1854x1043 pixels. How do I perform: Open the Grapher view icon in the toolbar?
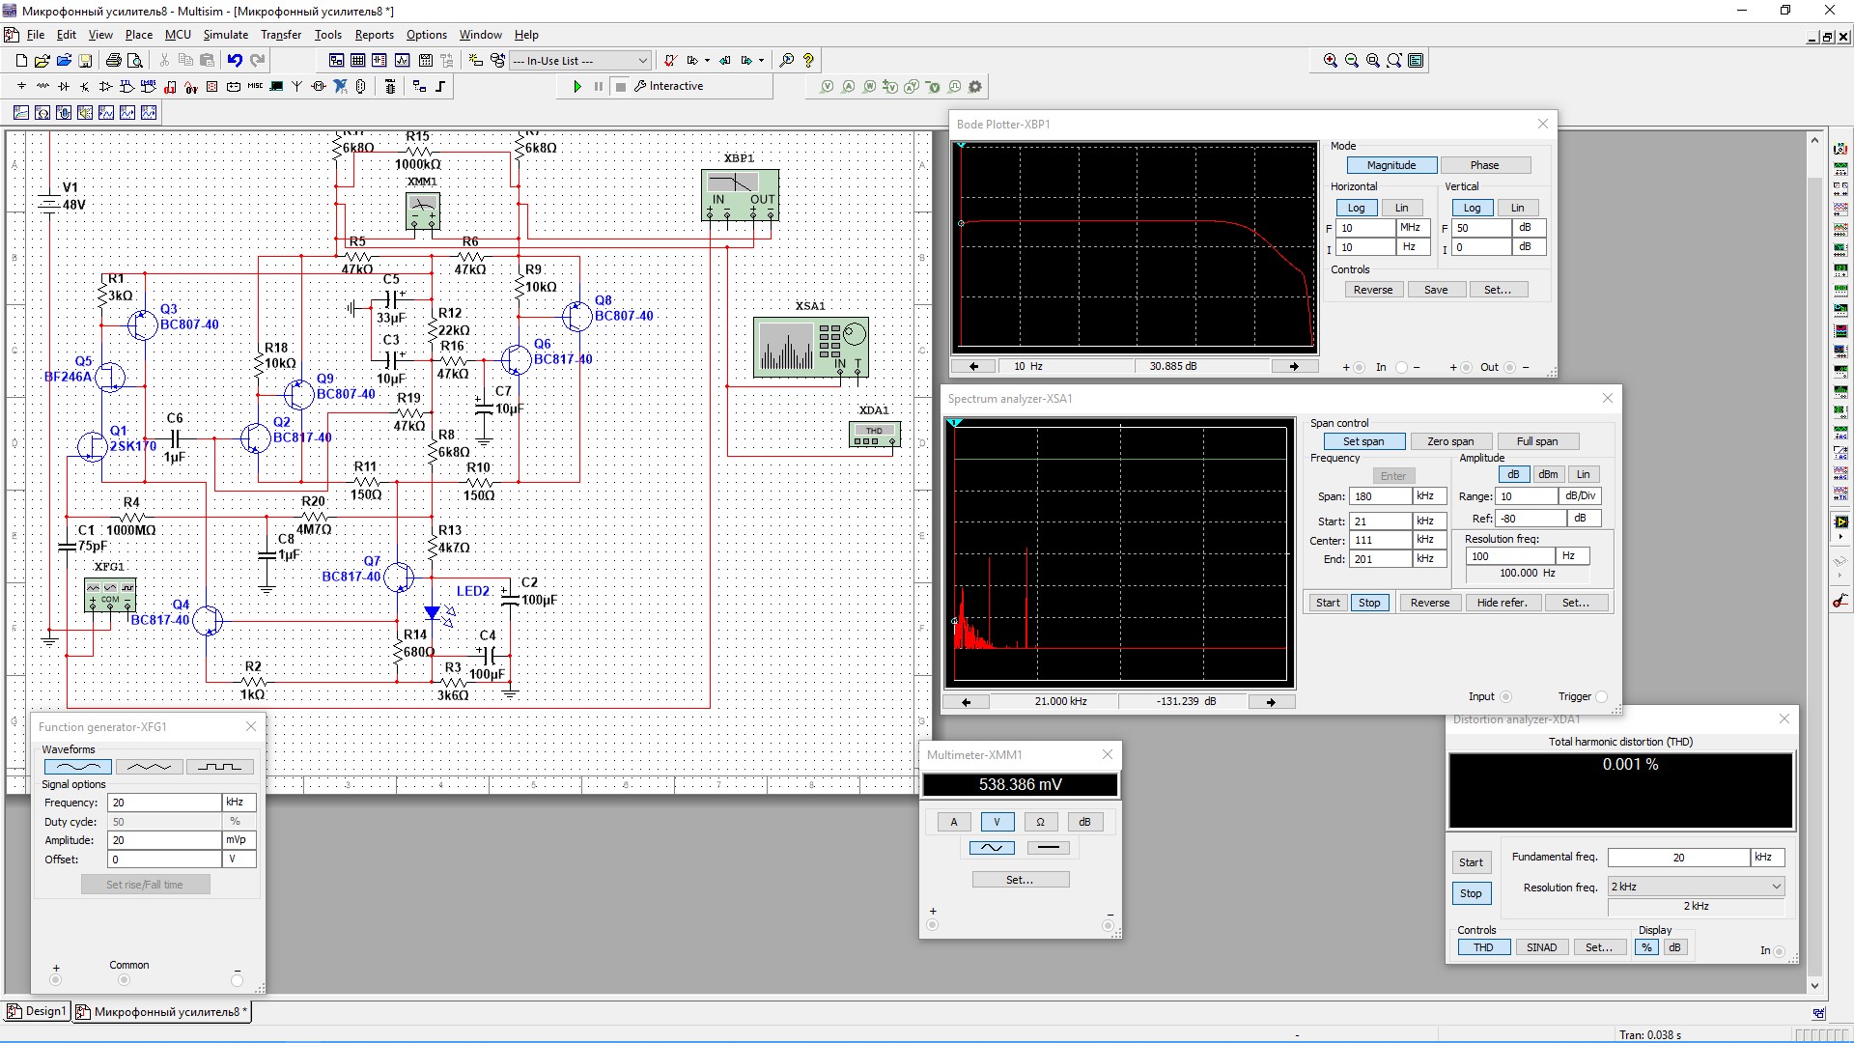click(x=402, y=60)
